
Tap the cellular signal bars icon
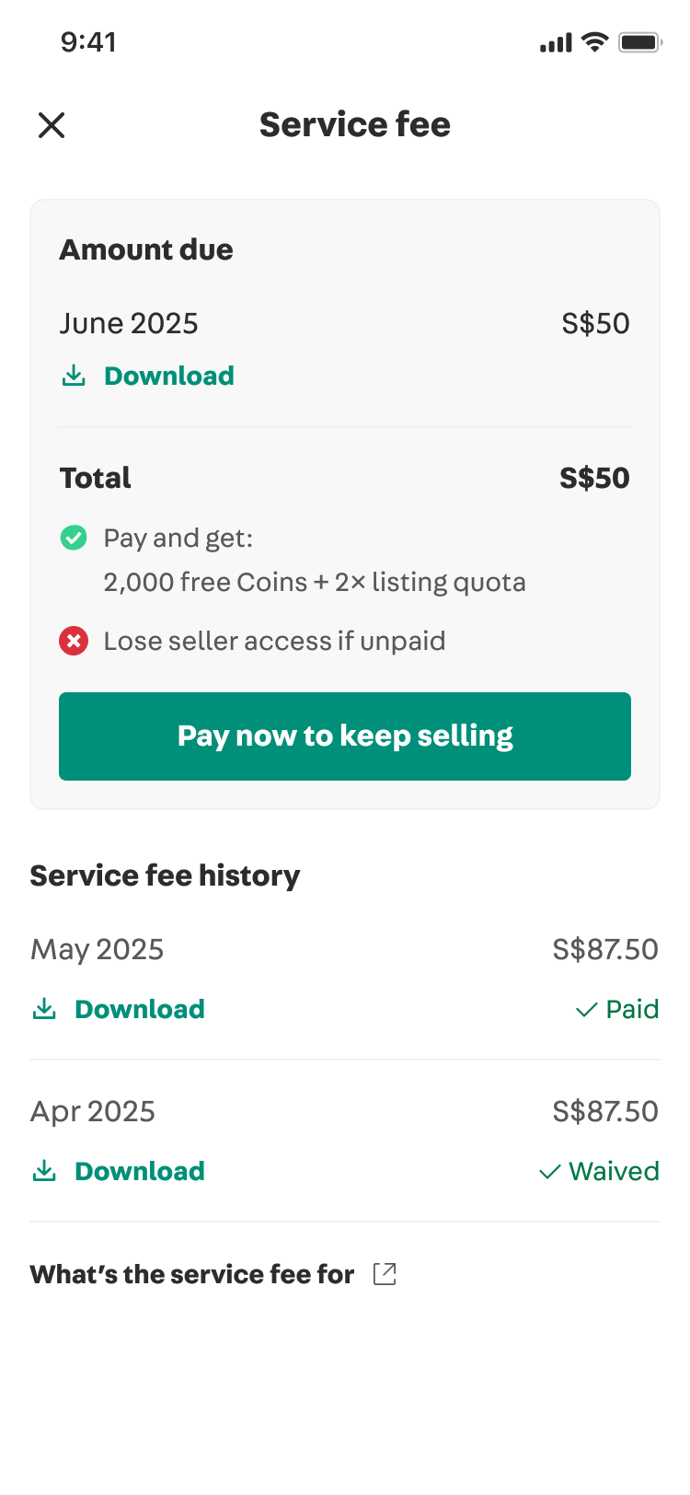556,42
